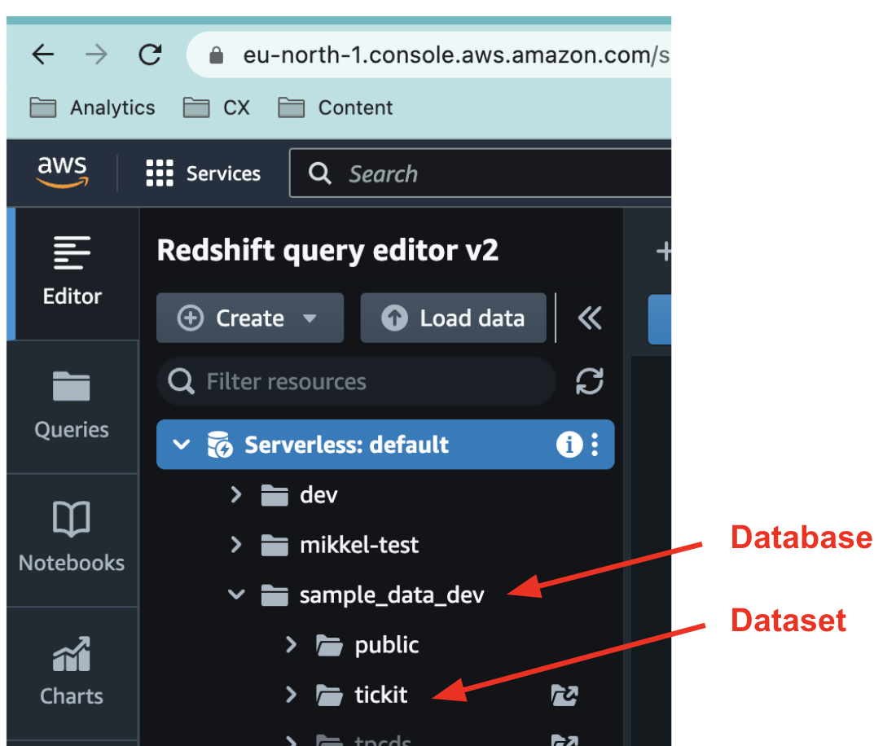Image resolution: width=896 pixels, height=746 pixels.
Task: Click the open sample notebook icon for tickit
Action: 564,696
